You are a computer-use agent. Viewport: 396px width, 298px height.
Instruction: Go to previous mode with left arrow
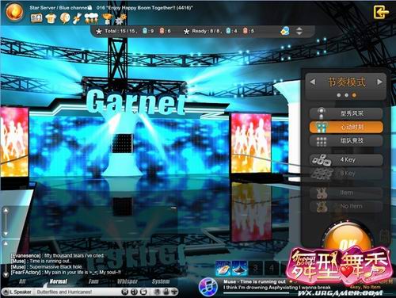(313, 82)
